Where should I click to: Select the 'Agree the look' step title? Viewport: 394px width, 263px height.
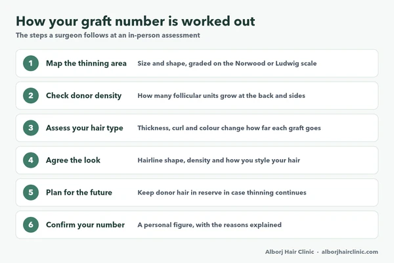tap(73, 160)
